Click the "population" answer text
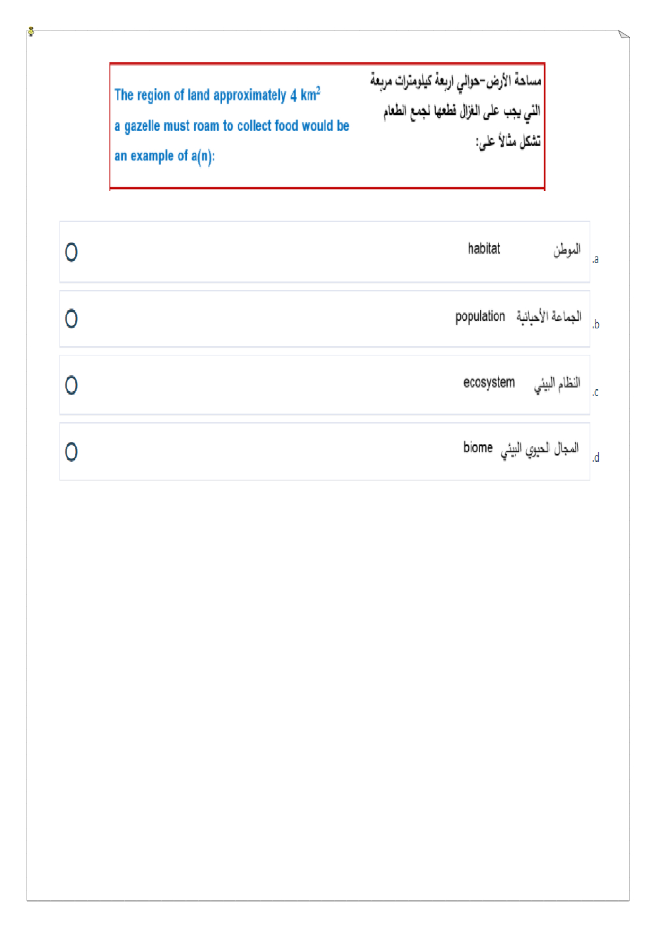Viewport: 655px width, 927px height. pos(480,316)
